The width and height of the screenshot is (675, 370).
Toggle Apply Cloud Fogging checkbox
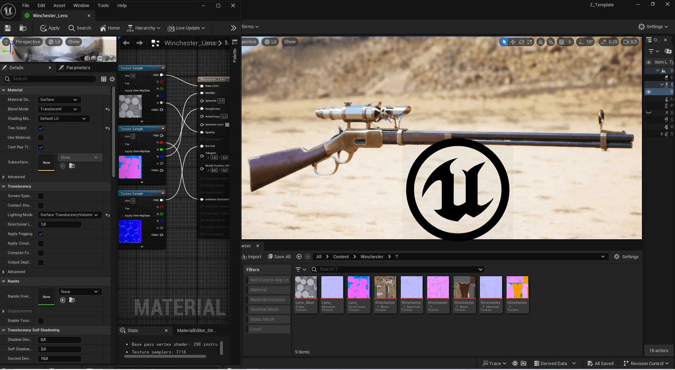(41, 244)
